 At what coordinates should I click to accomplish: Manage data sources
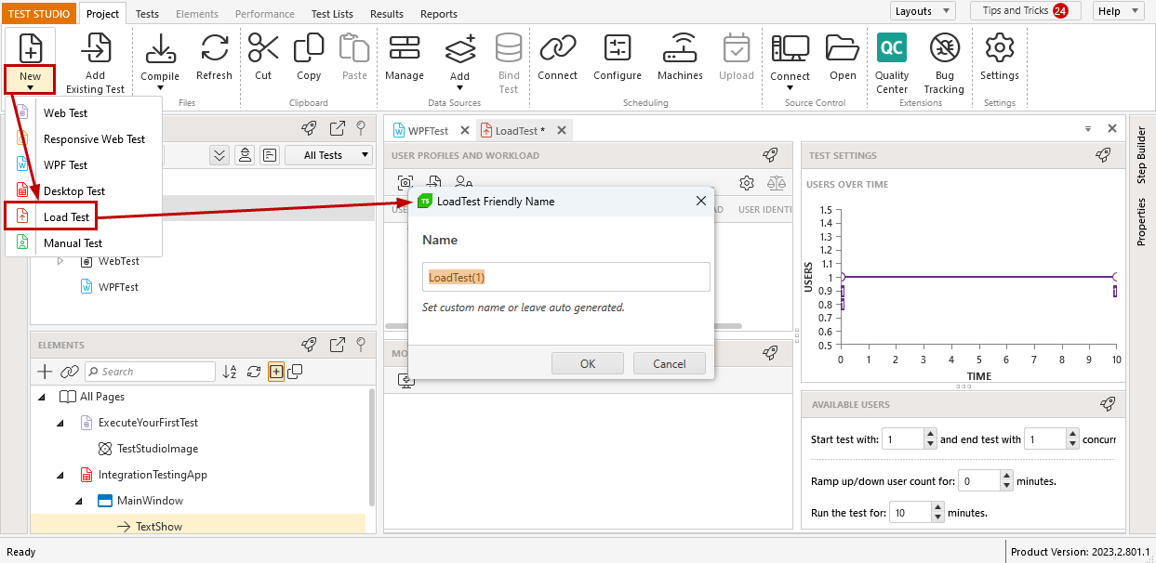point(405,57)
